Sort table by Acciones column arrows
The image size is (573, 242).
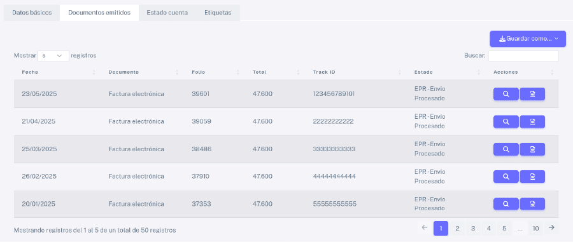coord(552,72)
